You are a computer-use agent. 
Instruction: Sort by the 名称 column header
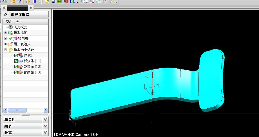(26, 22)
